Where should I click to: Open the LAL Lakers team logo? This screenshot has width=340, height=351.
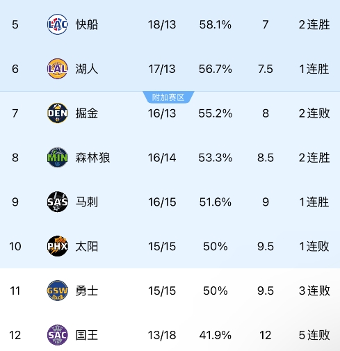tap(57, 69)
